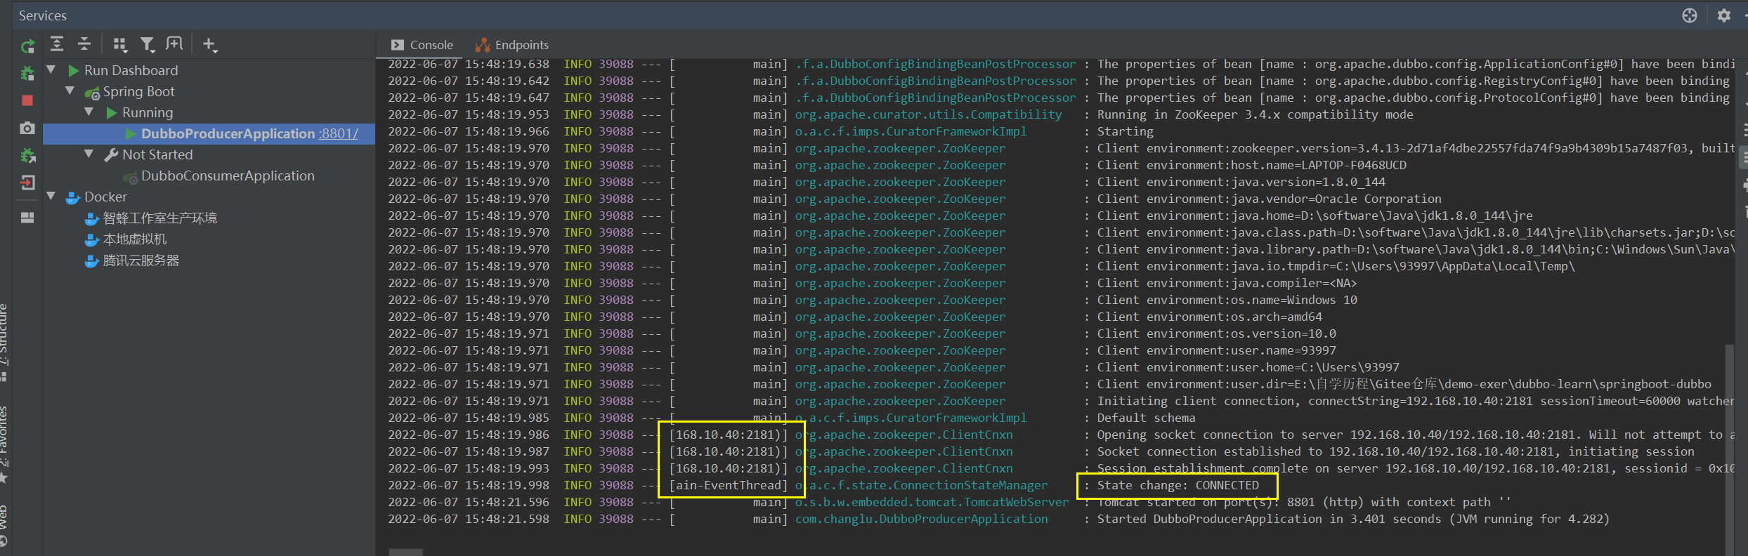
Task: Rerun in debug mode via bug icon
Action: (27, 73)
